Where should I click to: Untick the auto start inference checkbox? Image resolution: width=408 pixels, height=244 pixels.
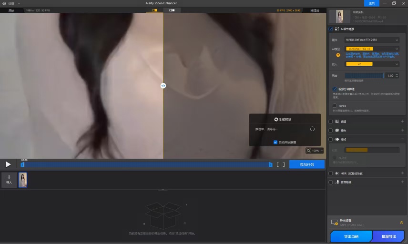click(275, 142)
